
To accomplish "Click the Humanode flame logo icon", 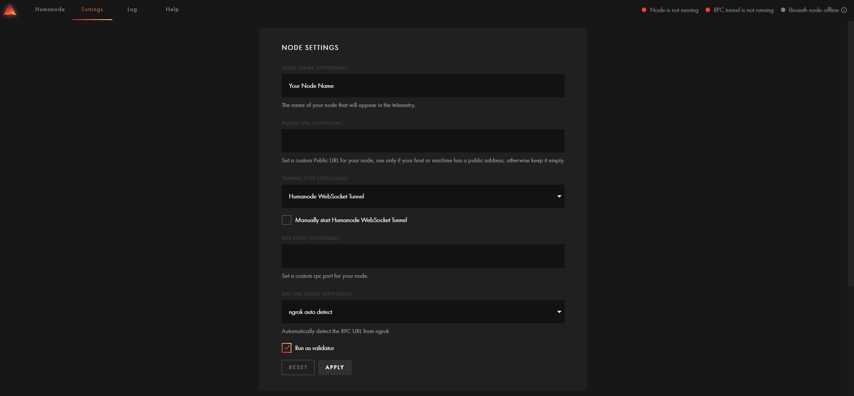I will click(10, 10).
